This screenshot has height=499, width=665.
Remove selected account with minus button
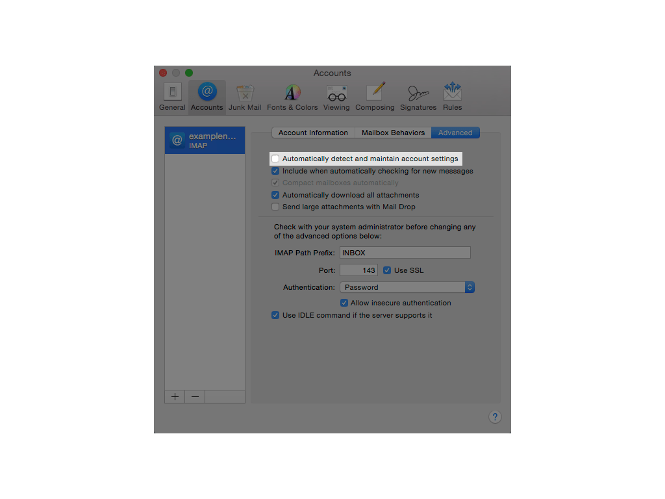tap(195, 396)
